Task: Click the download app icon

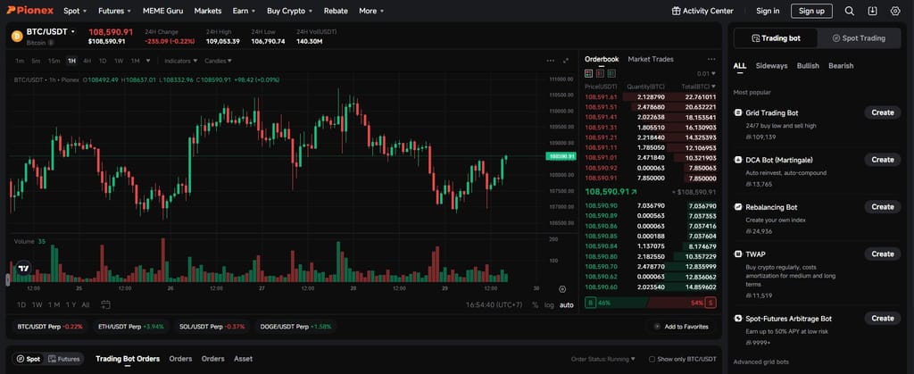Action: [x=872, y=11]
